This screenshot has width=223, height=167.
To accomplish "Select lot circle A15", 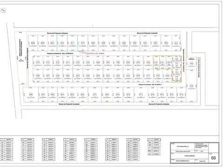I will point(167,76).
